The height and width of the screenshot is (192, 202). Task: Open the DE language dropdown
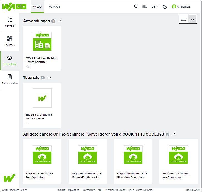tap(155, 7)
